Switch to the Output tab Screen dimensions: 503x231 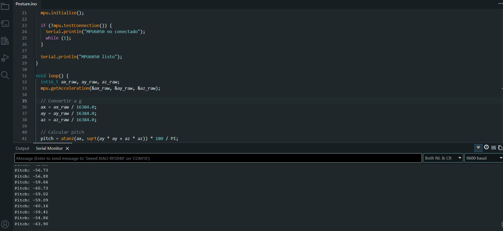(x=22, y=148)
